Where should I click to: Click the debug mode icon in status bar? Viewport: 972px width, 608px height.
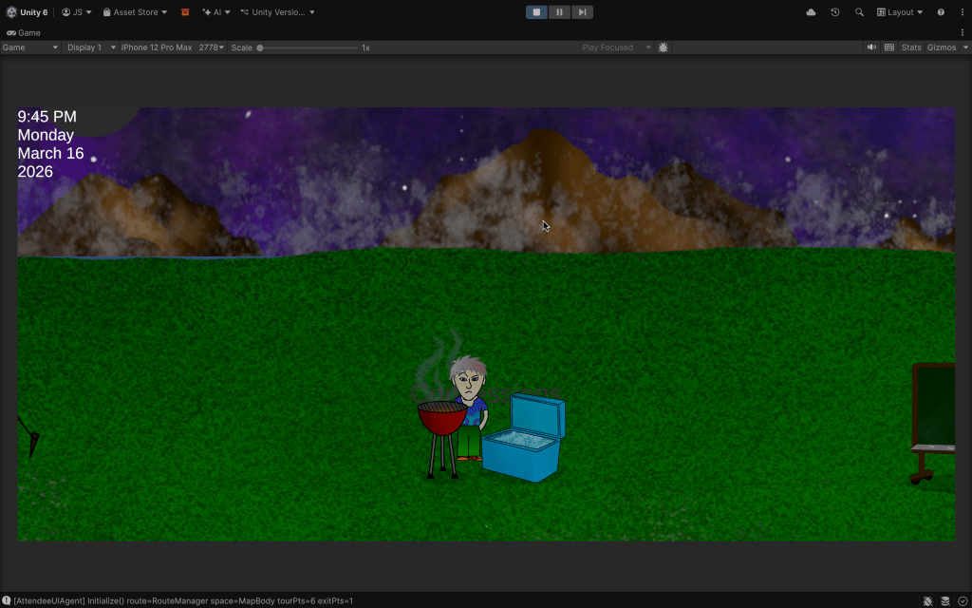click(927, 600)
